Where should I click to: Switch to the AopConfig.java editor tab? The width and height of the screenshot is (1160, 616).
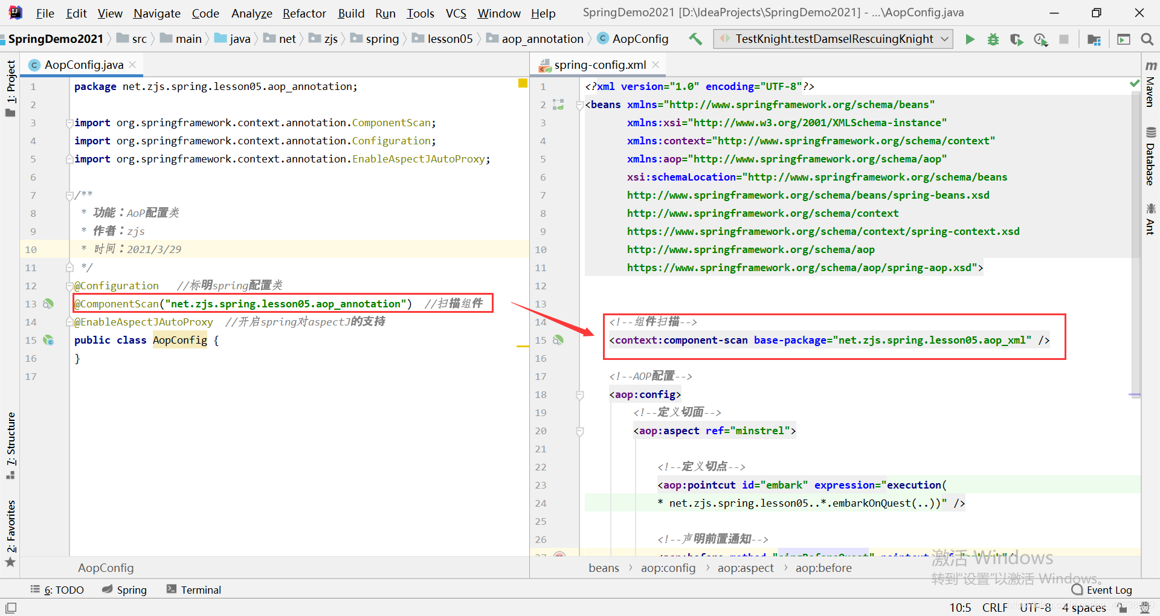click(83, 65)
